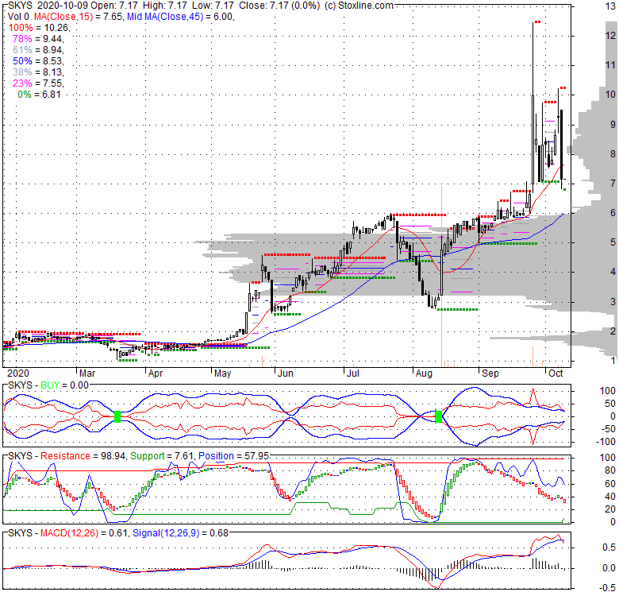The width and height of the screenshot is (619, 592).
Task: Click the SKYS ticker symbol in header
Action: coord(20,6)
